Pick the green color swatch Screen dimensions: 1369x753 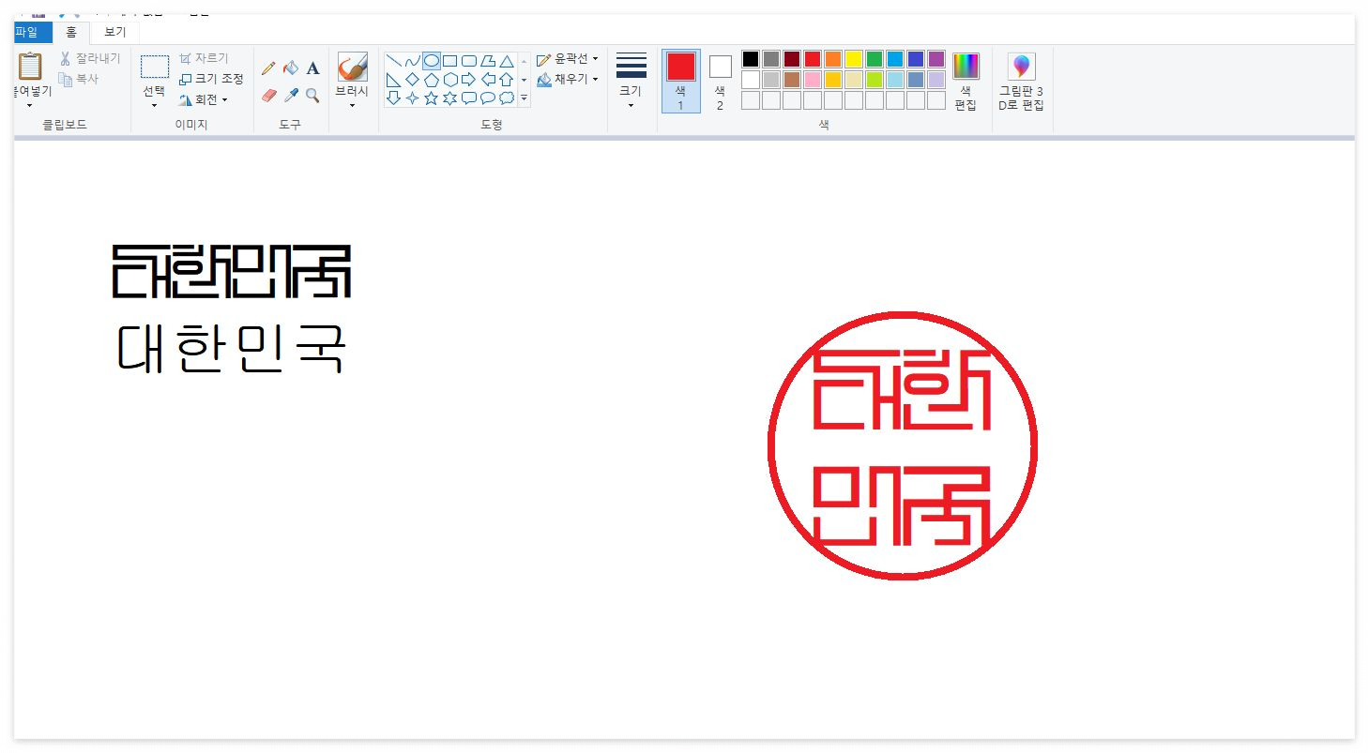point(874,59)
